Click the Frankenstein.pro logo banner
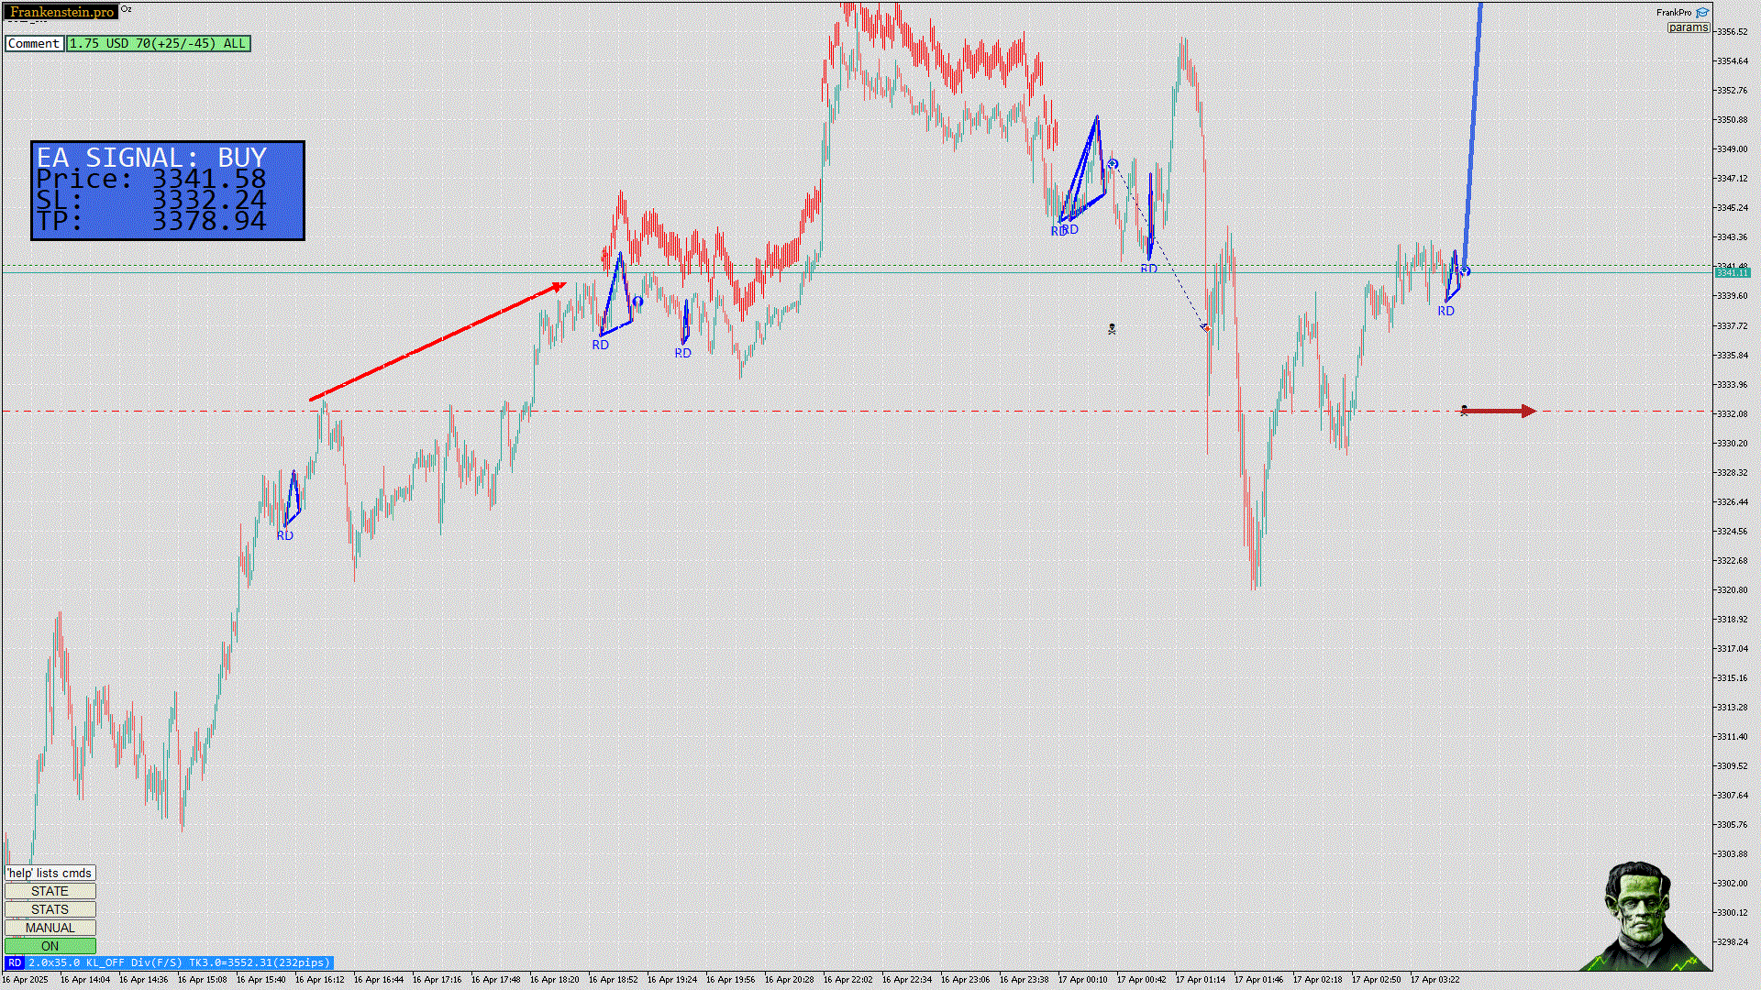This screenshot has height=990, width=1761. (x=61, y=12)
